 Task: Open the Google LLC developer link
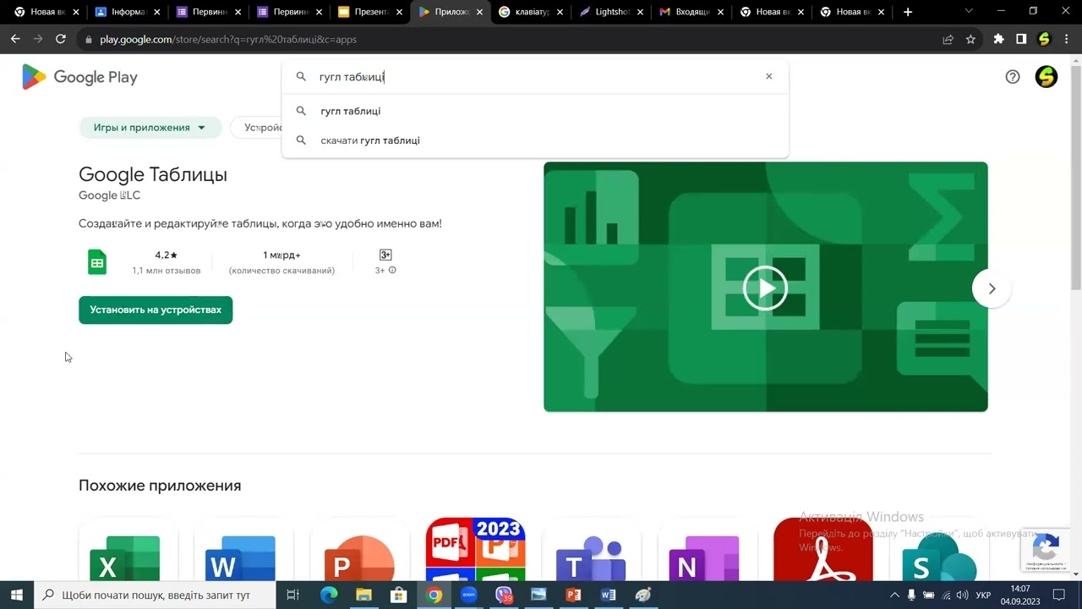click(109, 195)
